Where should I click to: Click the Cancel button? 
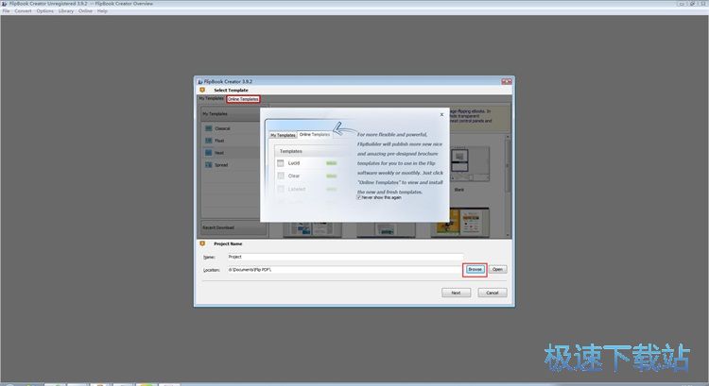pyautogui.click(x=493, y=293)
